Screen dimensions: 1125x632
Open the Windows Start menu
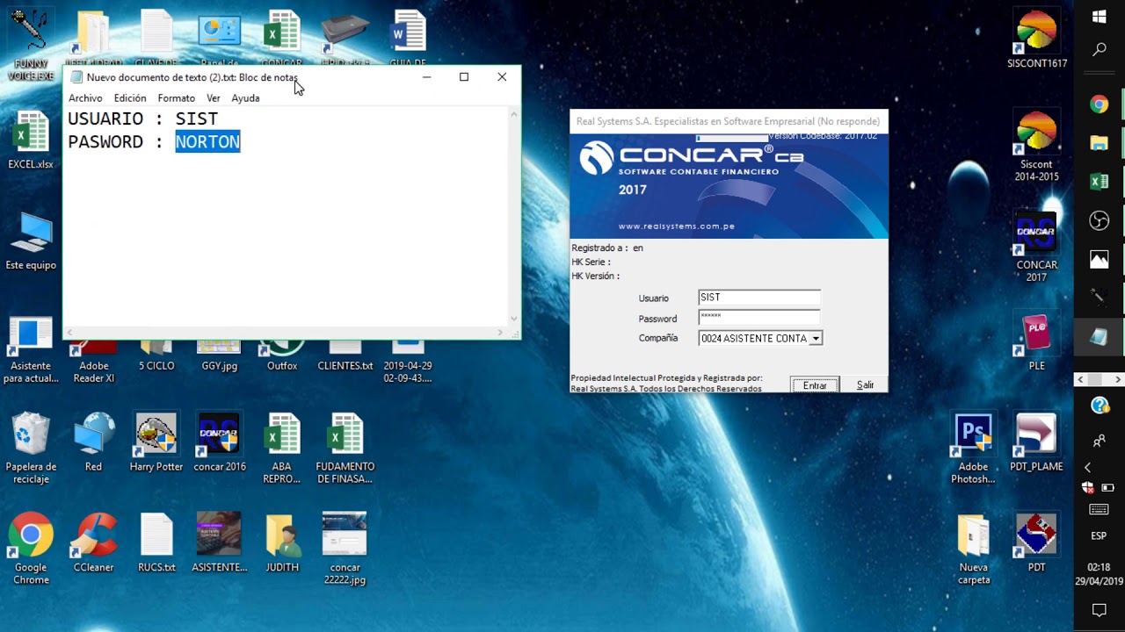pyautogui.click(x=1100, y=17)
